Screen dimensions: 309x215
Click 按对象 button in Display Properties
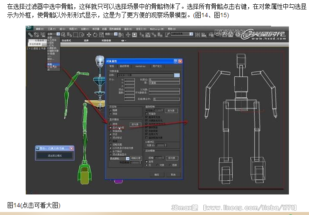pyautogui.click(x=135, y=125)
